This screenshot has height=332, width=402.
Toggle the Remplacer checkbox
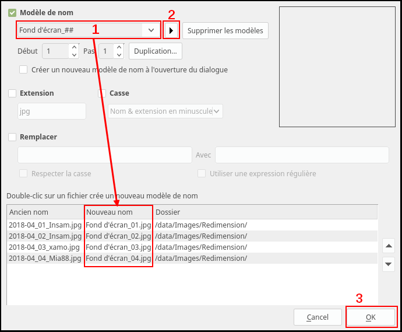point(12,137)
